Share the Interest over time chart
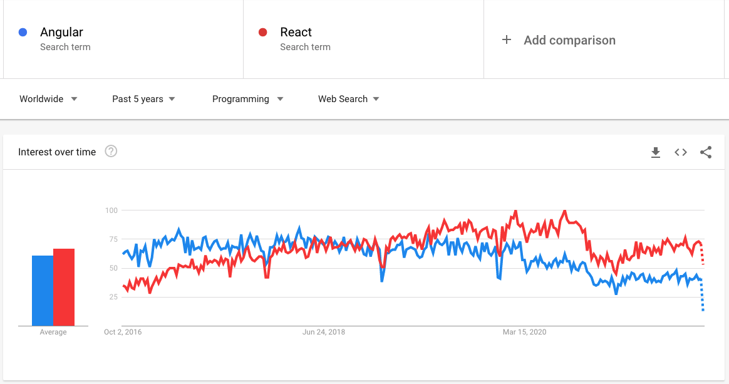Viewport: 729px width, 384px height. [x=706, y=152]
